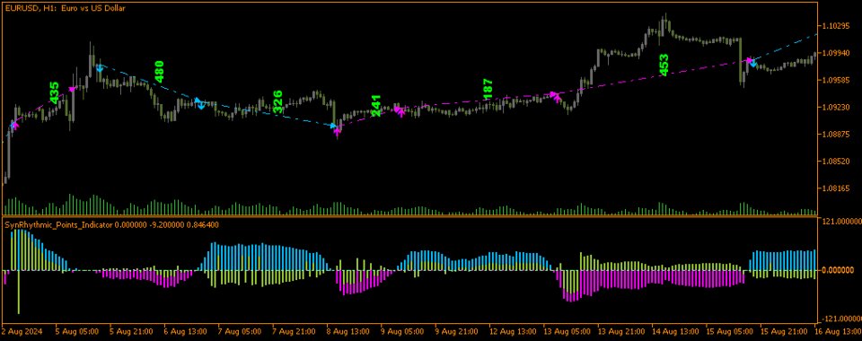Click the magenta up arrow at chart's far left

[x=15, y=126]
